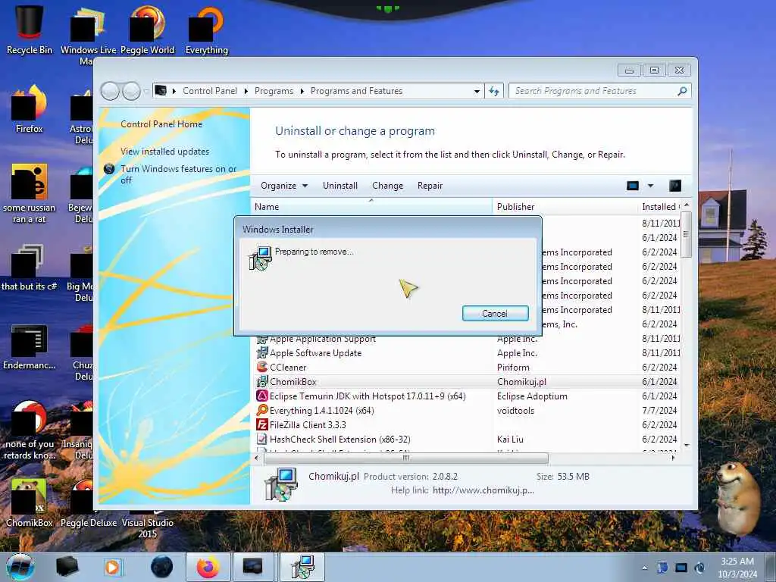The width and height of the screenshot is (776, 582).
Task: Open the 'some russian ran a rat' icon
Action: click(x=30, y=193)
